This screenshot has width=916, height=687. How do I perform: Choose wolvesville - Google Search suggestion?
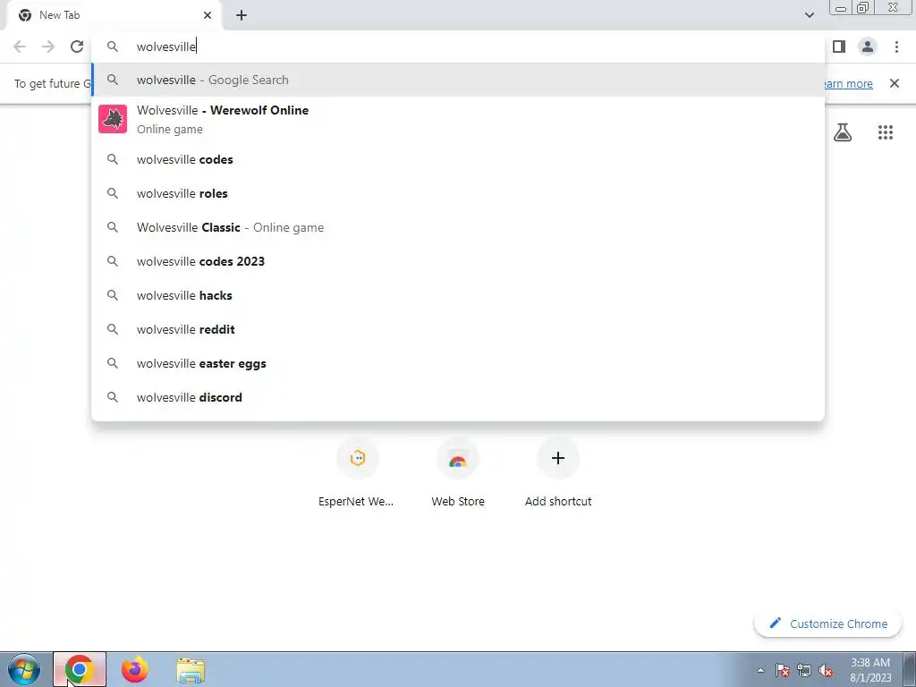pyautogui.click(x=458, y=80)
